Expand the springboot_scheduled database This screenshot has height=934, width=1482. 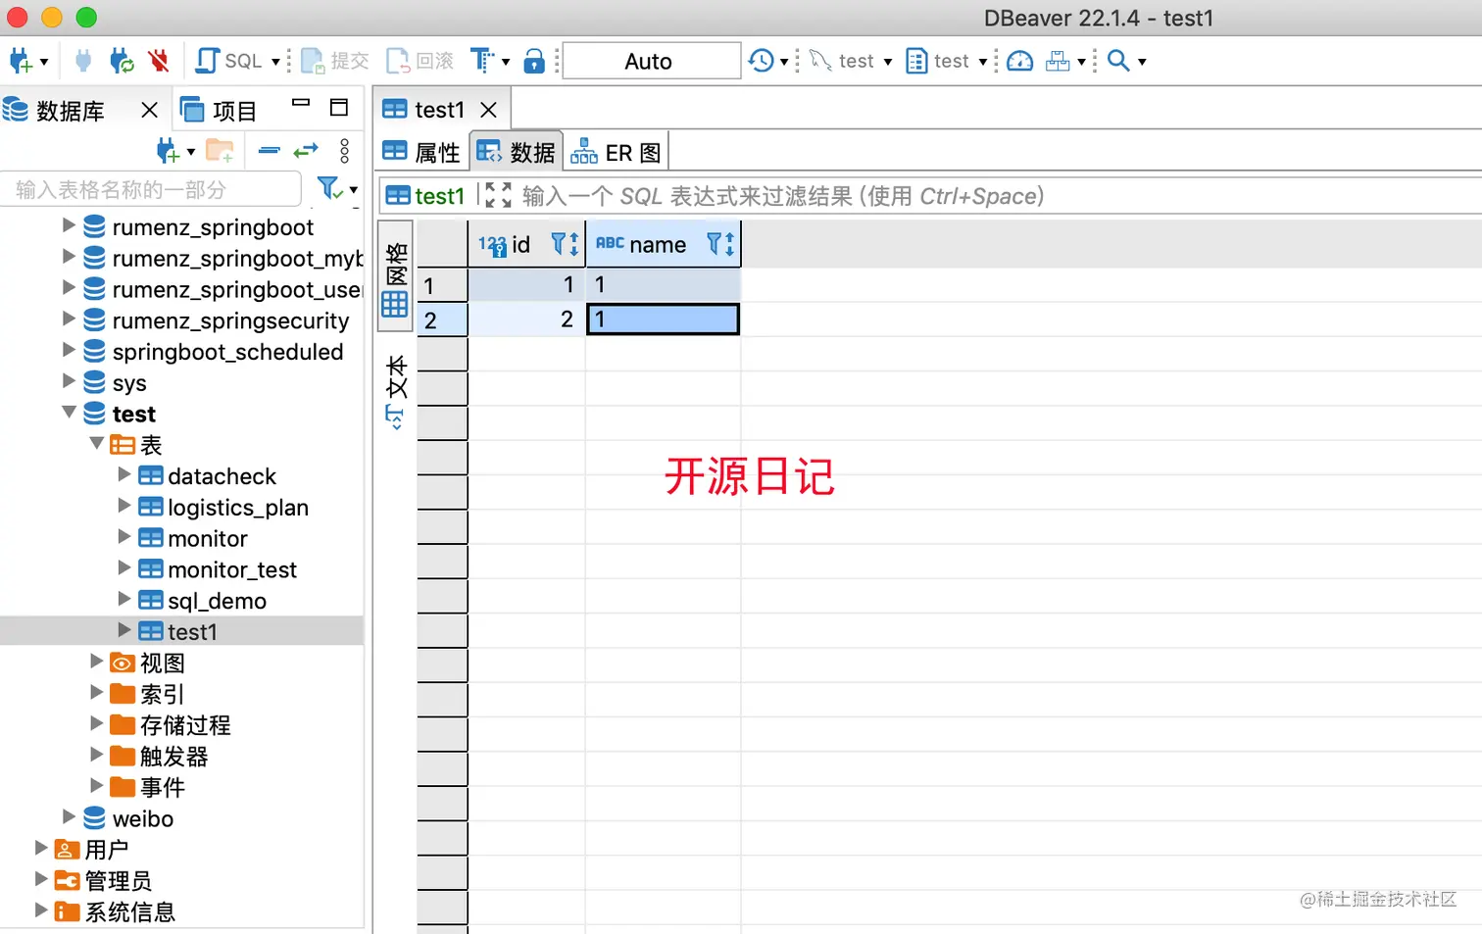[69, 350]
